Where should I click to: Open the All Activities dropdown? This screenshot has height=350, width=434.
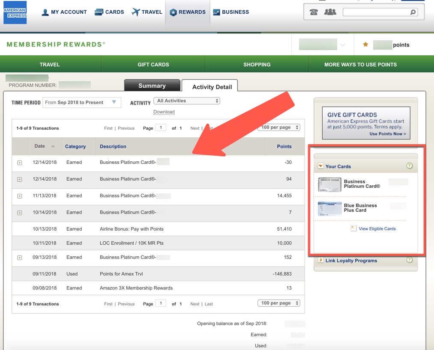coord(187,101)
